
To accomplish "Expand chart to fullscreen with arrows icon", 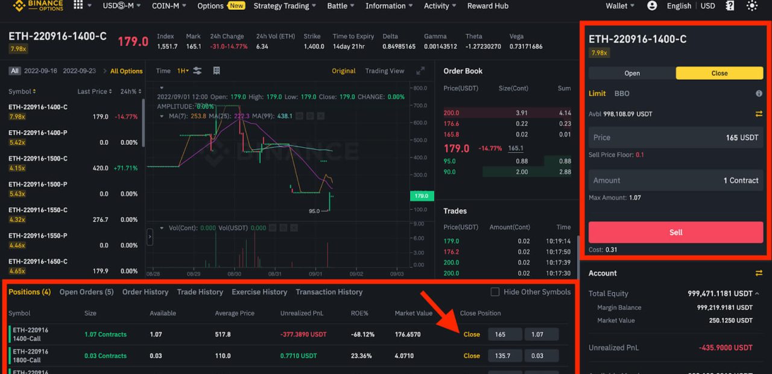I will pos(421,70).
